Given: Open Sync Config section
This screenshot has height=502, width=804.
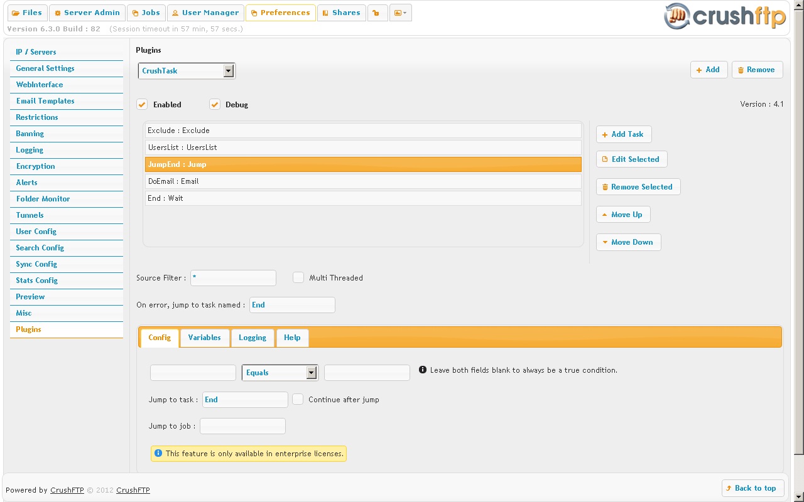Looking at the screenshot, I should point(67,264).
